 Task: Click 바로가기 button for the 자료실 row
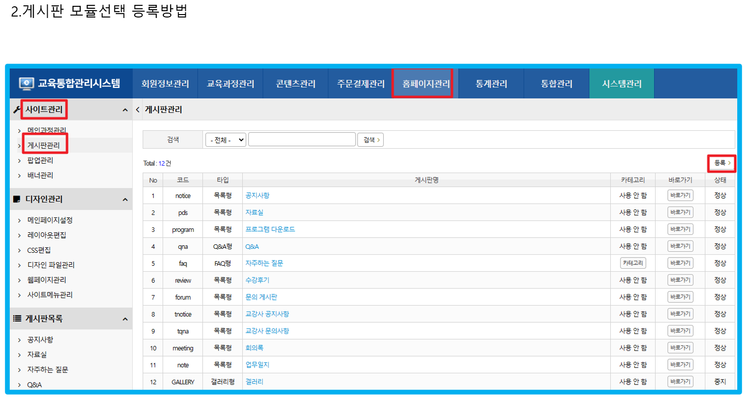(680, 212)
